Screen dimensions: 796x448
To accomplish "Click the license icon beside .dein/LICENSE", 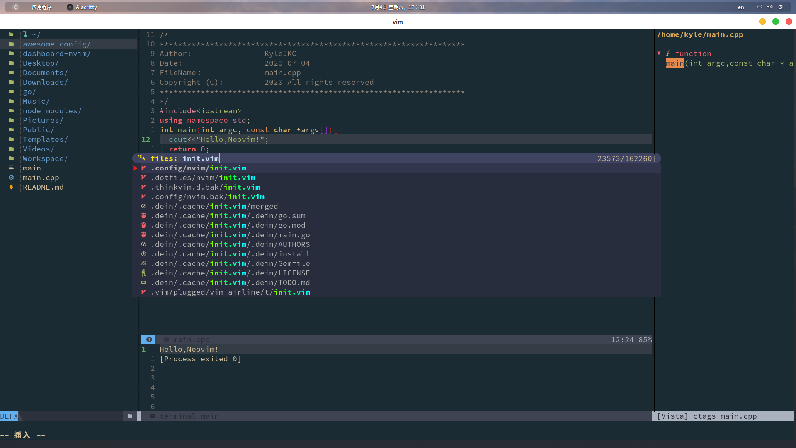I will [143, 273].
